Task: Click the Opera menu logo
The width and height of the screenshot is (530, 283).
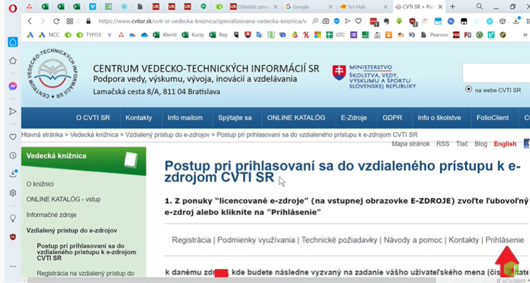Action: click(x=13, y=7)
